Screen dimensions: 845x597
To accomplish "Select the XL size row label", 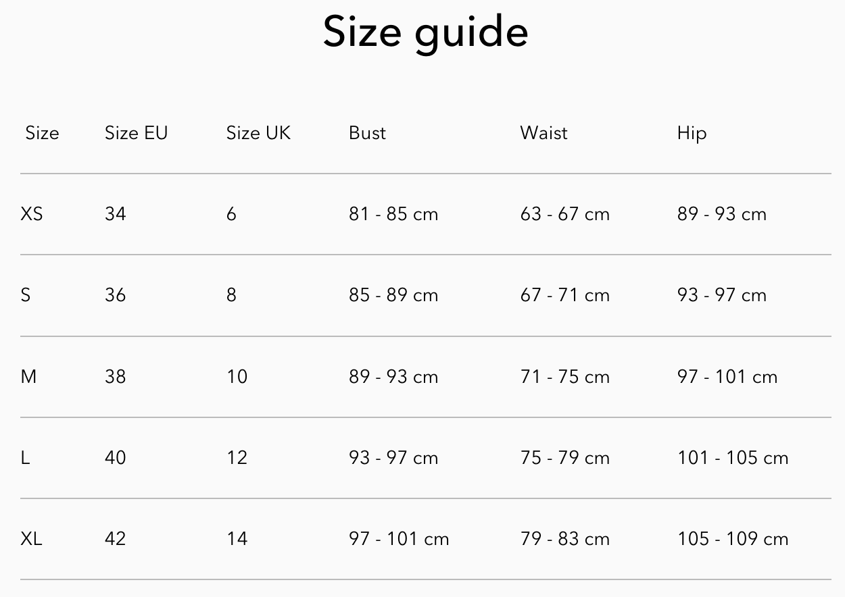I will tap(32, 539).
